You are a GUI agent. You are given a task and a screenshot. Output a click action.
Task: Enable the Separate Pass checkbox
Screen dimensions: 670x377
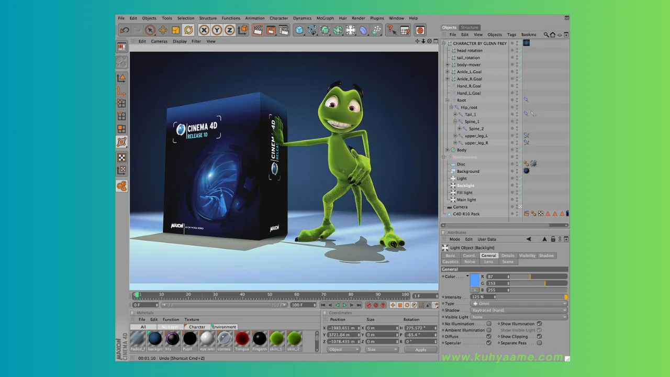click(x=539, y=343)
